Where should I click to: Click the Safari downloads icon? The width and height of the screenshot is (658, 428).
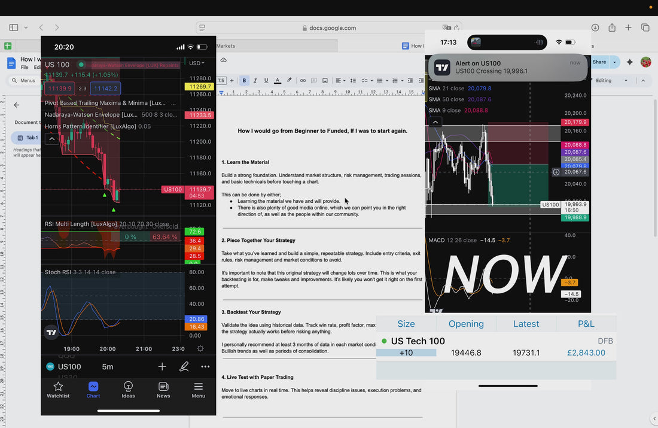coord(595,28)
